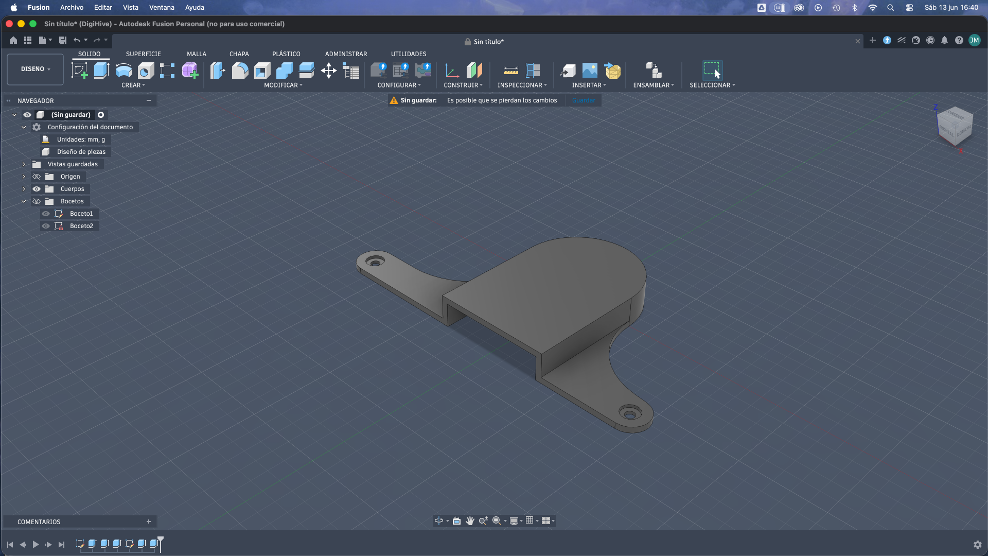Select the Hole tool icon
Screen dimensions: 988x556
(x=146, y=71)
